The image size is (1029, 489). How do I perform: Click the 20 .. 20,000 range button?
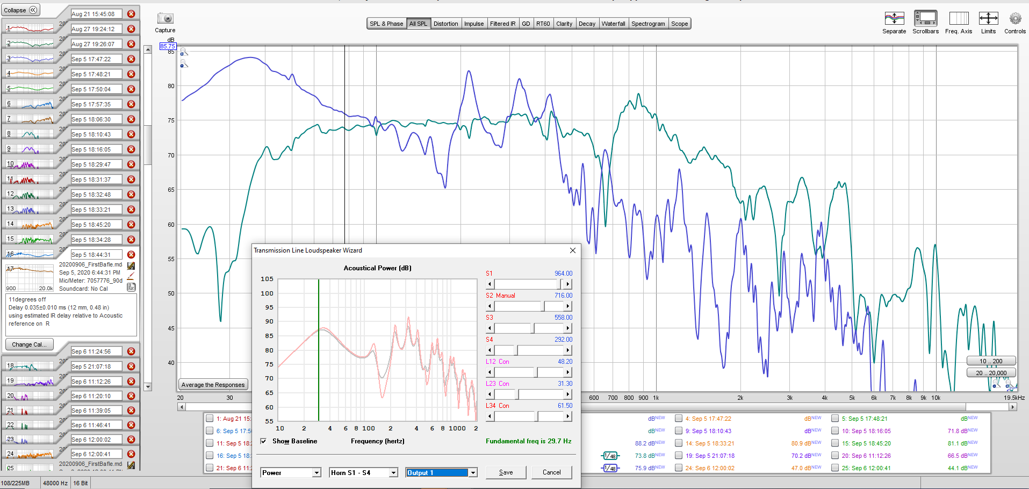(x=991, y=373)
